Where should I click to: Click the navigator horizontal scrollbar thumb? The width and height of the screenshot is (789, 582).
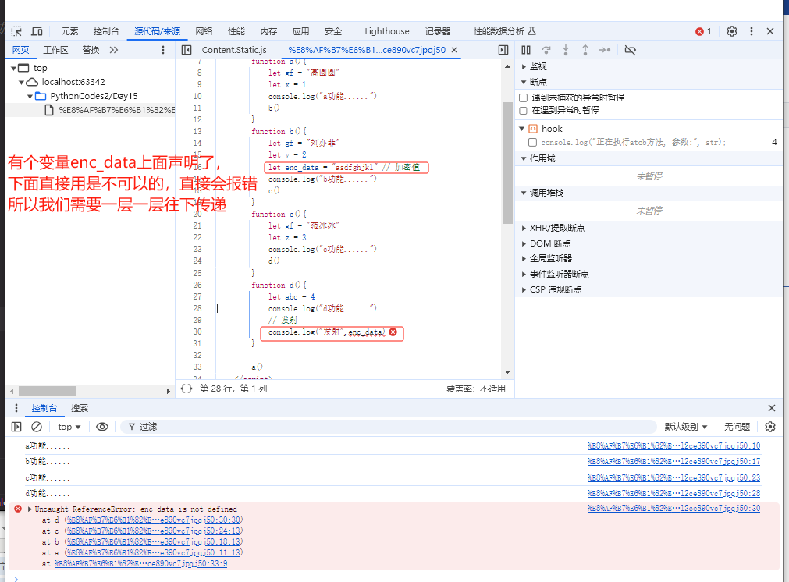48,391
